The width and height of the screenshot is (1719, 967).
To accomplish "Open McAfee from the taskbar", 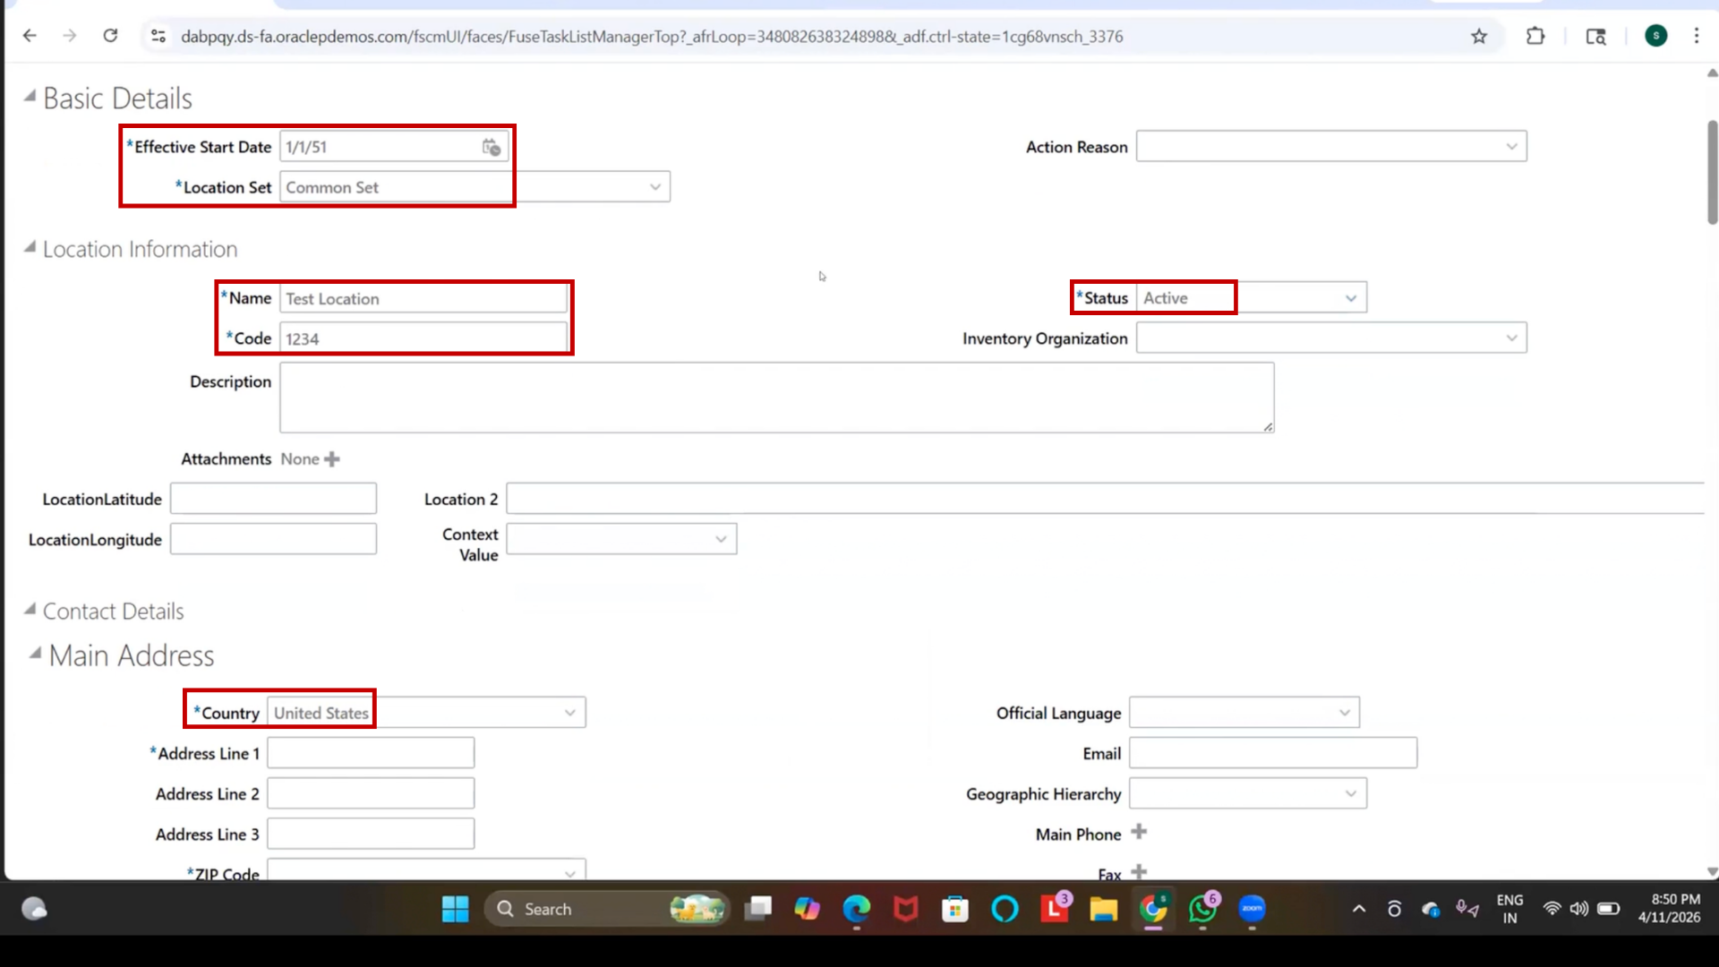I will click(x=906, y=909).
